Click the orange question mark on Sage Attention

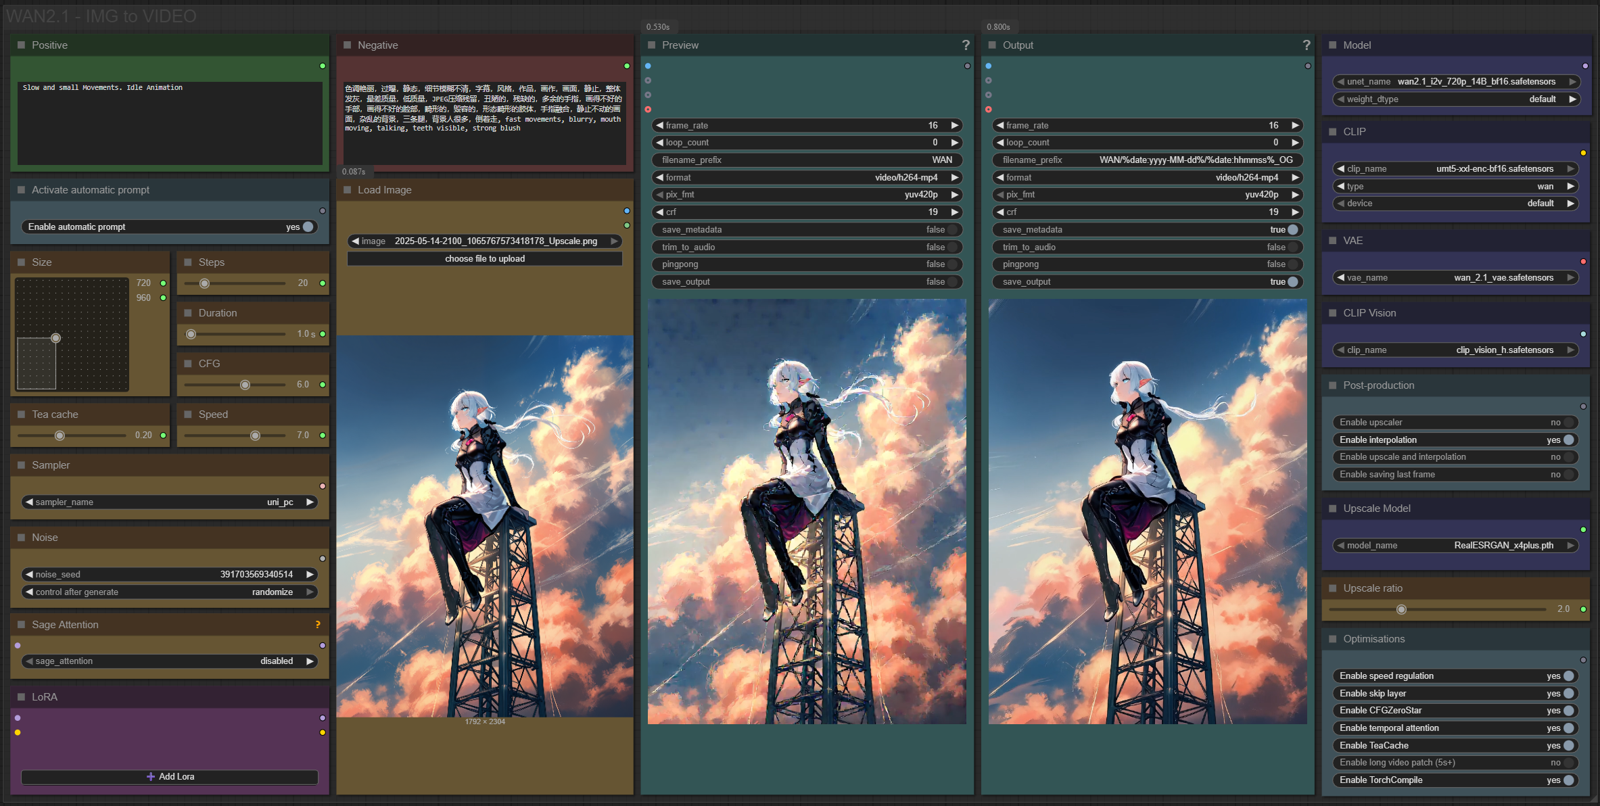click(317, 625)
